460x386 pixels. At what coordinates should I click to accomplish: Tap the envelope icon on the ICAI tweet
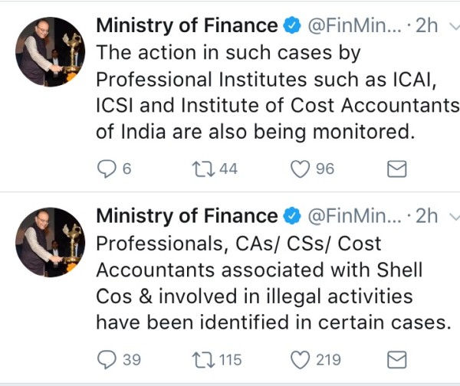(396, 168)
